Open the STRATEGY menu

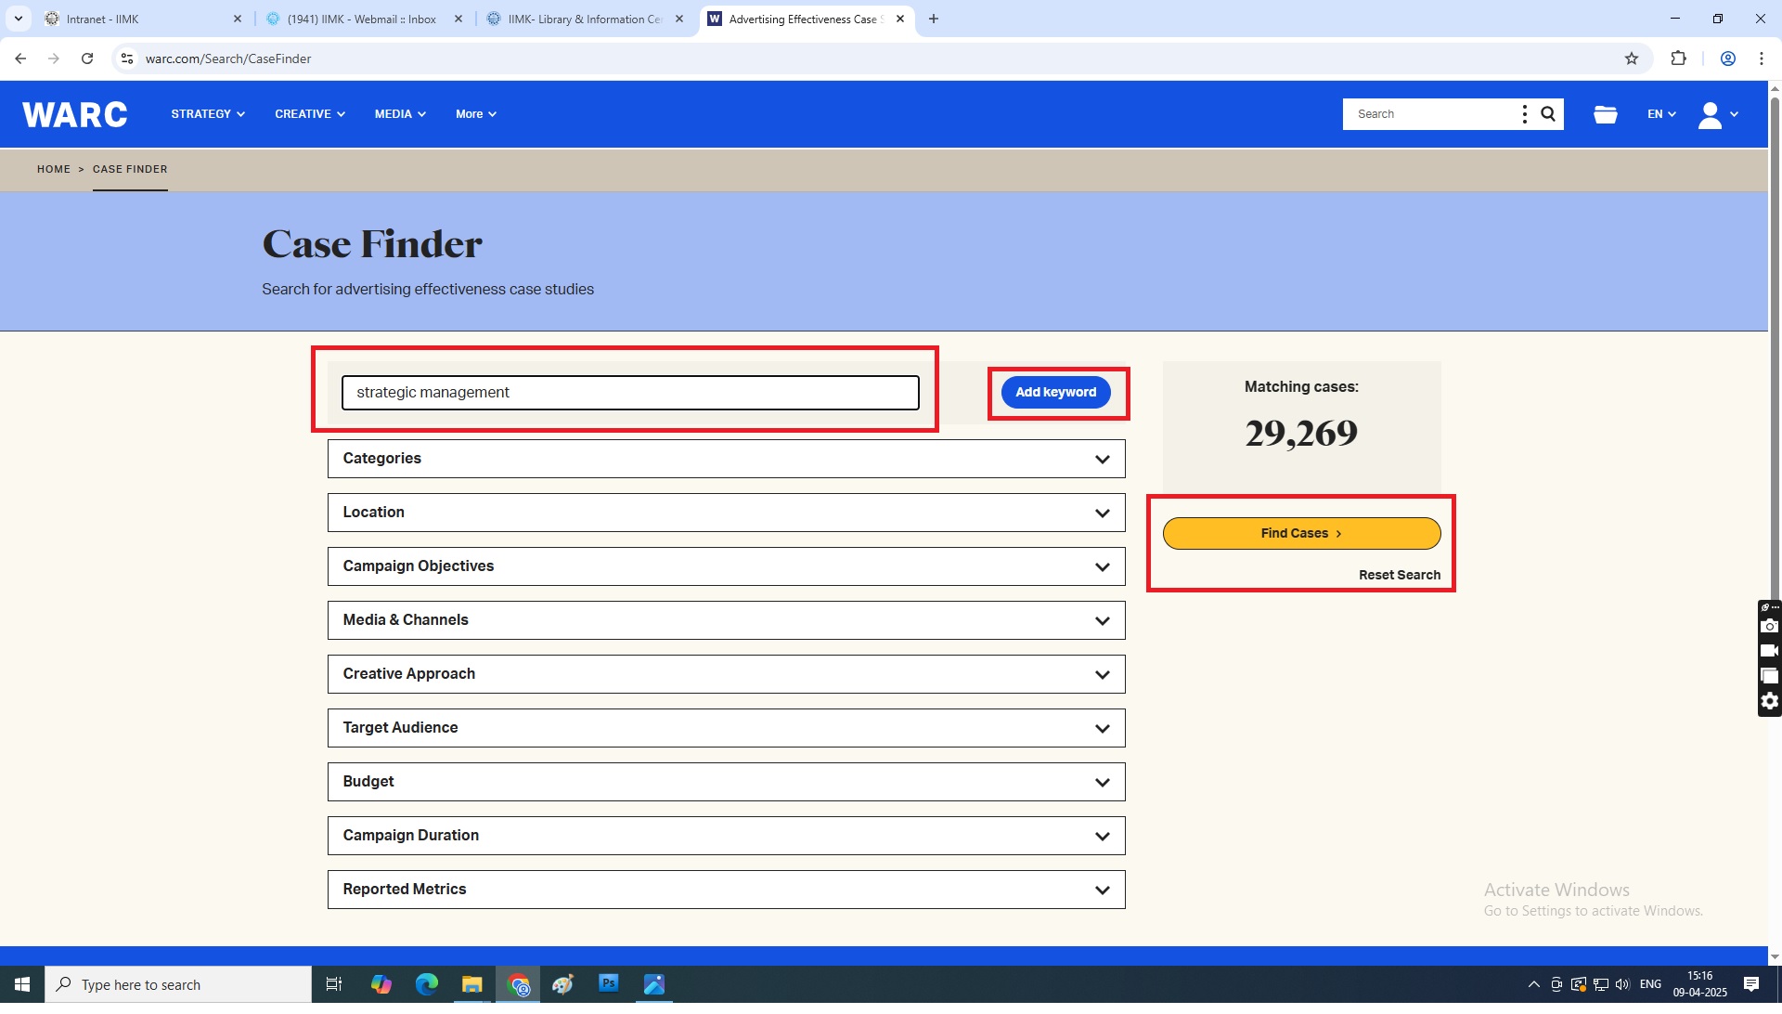(x=208, y=115)
